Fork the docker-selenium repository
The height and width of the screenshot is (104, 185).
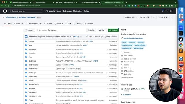coord(145,18)
